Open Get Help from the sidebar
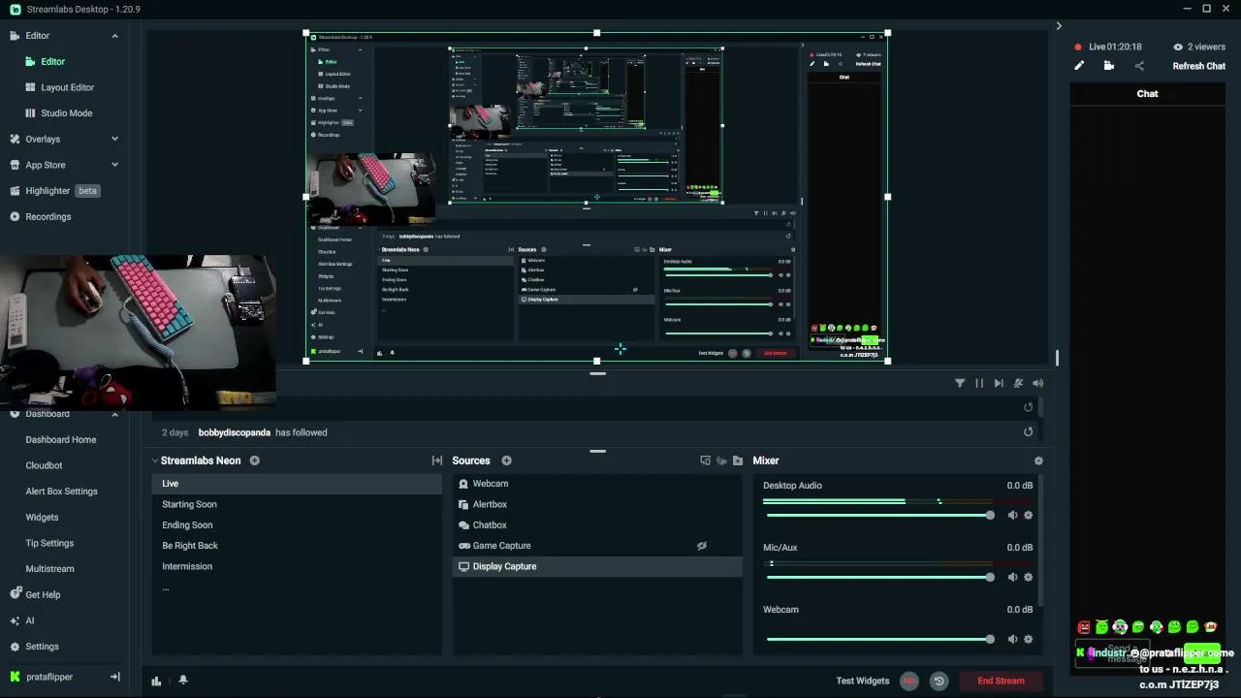Screen dimensions: 1241x698 pyautogui.click(x=43, y=594)
